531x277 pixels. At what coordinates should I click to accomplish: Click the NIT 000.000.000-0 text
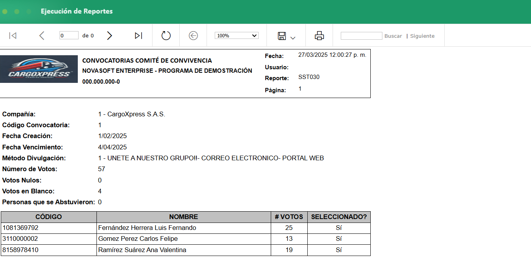click(x=101, y=82)
